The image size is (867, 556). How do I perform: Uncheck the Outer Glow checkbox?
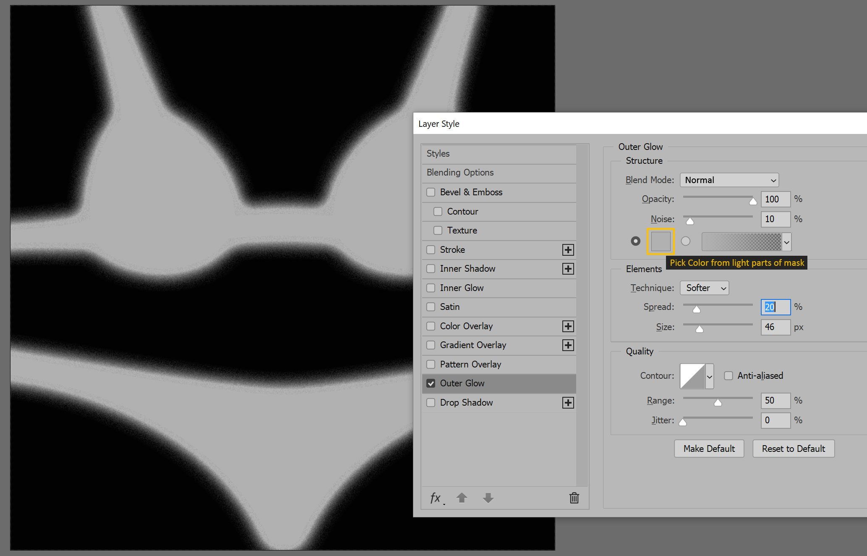click(x=431, y=383)
